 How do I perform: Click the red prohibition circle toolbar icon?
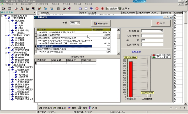point(97,9)
